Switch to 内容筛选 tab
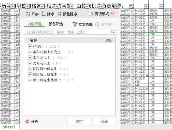Viewport: 172px width, 130px height. click(x=34, y=24)
